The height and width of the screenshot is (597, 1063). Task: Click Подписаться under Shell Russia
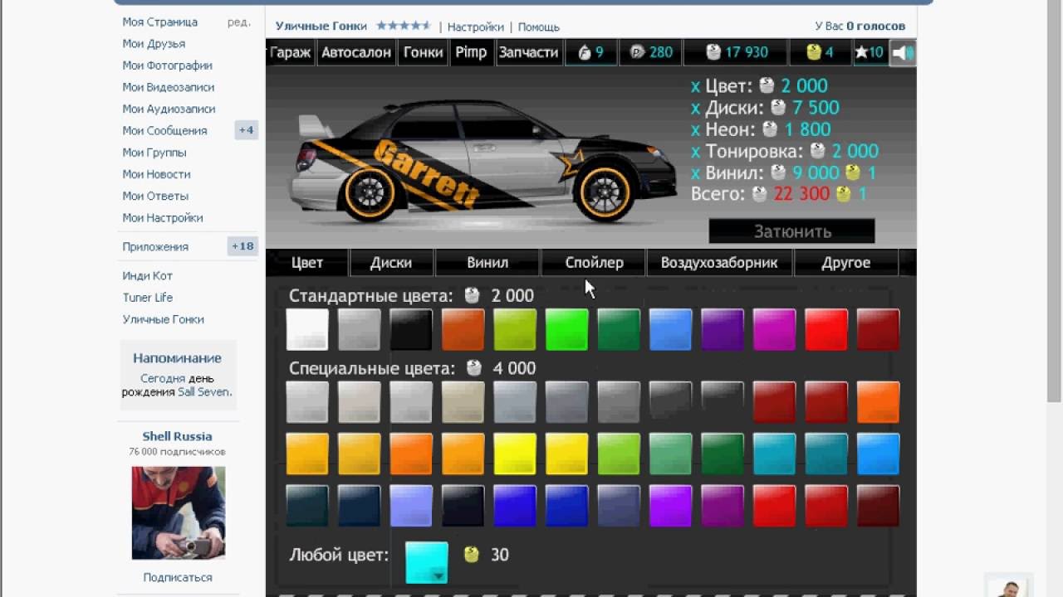click(178, 577)
